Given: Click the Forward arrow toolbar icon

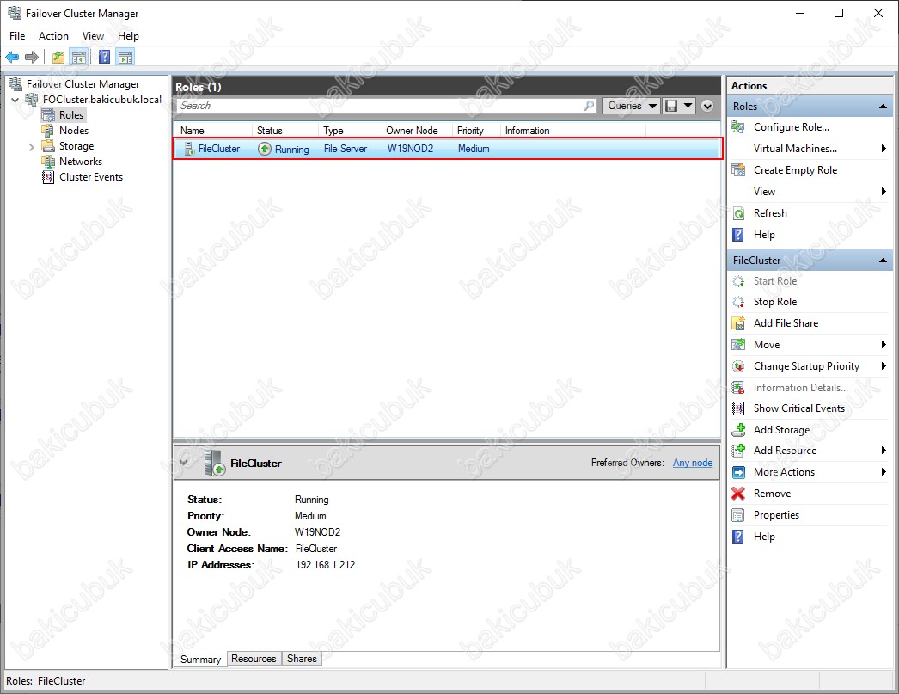Looking at the screenshot, I should 32,57.
